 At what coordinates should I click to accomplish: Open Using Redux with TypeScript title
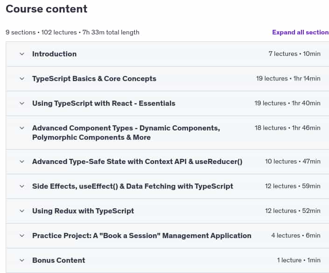point(83,211)
